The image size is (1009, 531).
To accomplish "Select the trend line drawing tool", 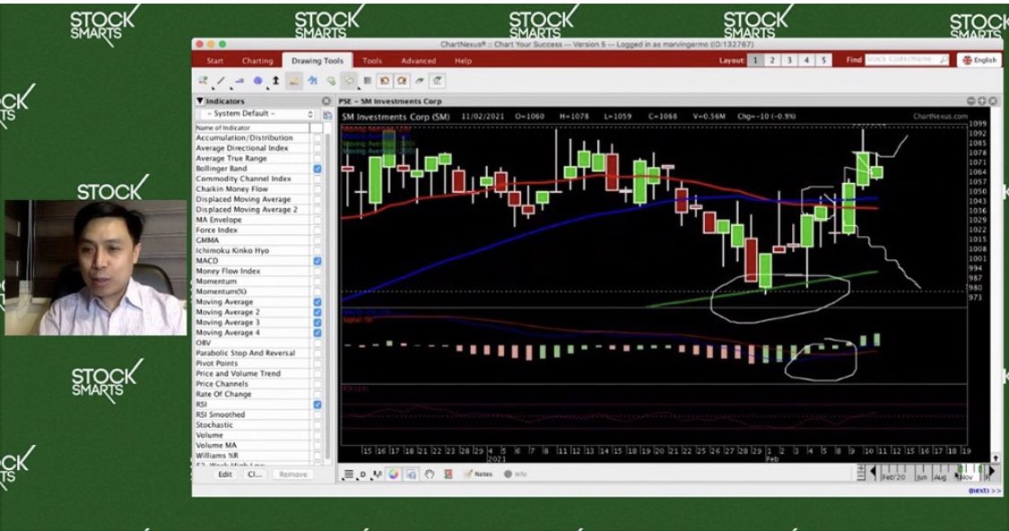I will pos(221,81).
